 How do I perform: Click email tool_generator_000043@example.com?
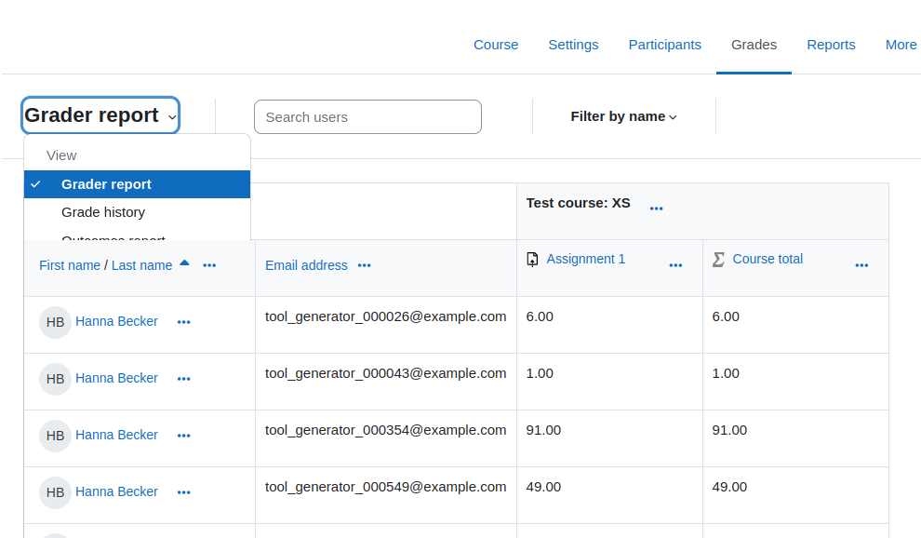click(x=385, y=373)
